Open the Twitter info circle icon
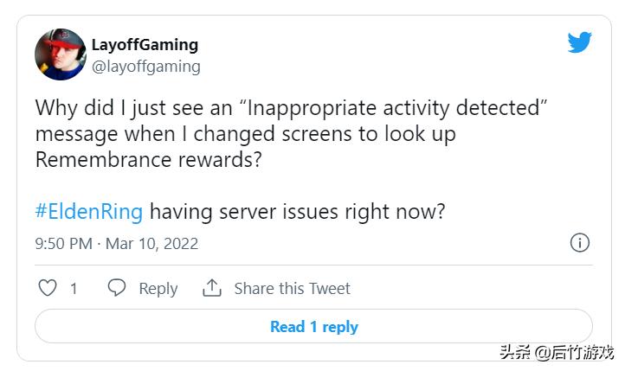This screenshot has height=371, width=625. pyautogui.click(x=579, y=242)
